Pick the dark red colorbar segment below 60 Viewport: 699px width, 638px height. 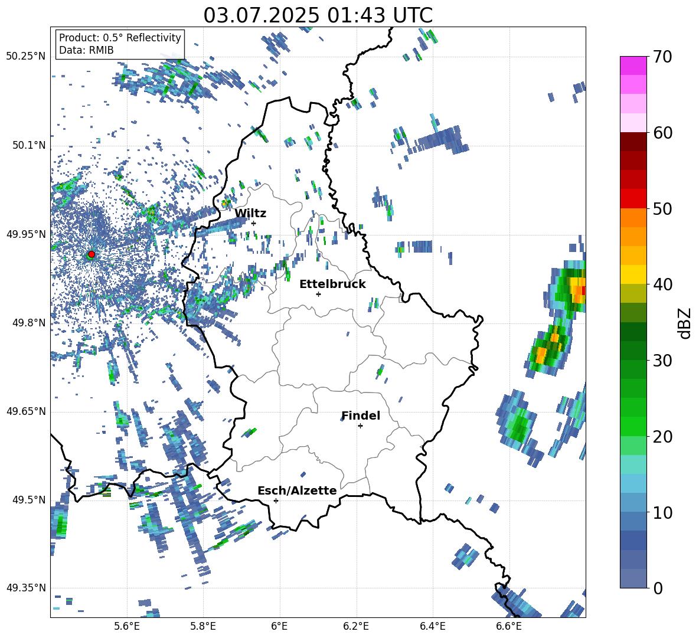pyautogui.click(x=633, y=142)
